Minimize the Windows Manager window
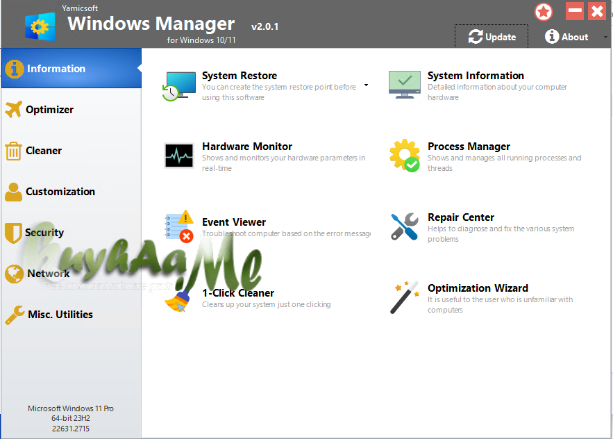The image size is (613, 439). pos(575,11)
